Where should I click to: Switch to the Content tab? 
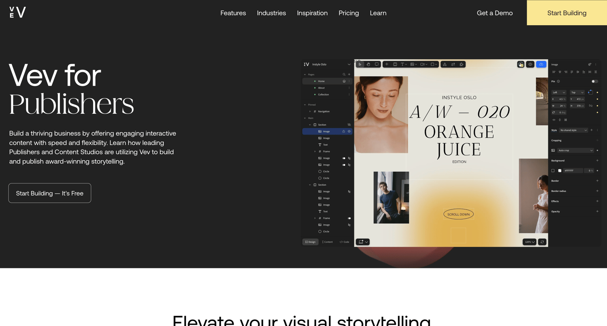[x=328, y=242]
